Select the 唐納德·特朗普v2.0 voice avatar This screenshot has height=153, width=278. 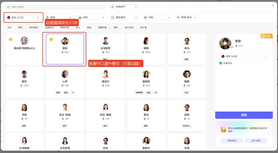(x=24, y=41)
